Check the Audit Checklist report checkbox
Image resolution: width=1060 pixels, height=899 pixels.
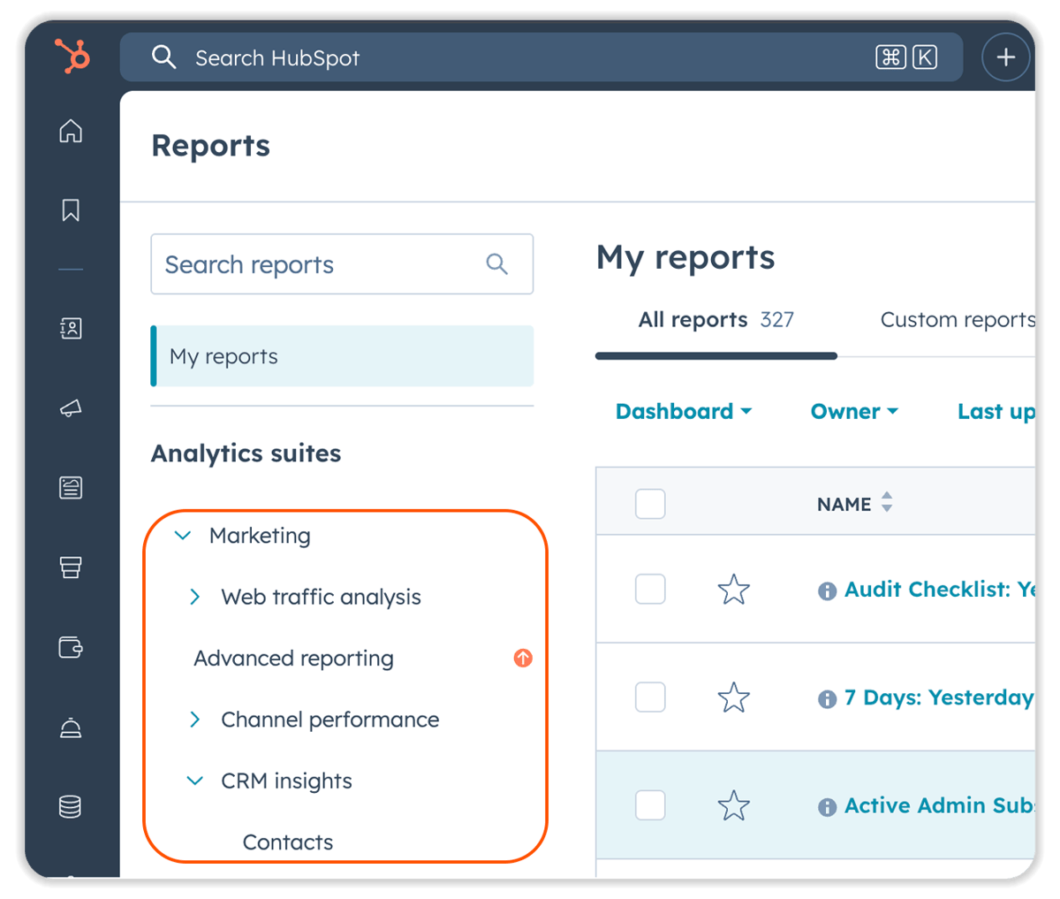(650, 589)
